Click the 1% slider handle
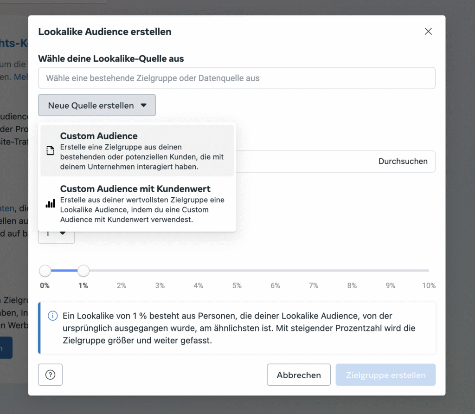 coord(83,271)
